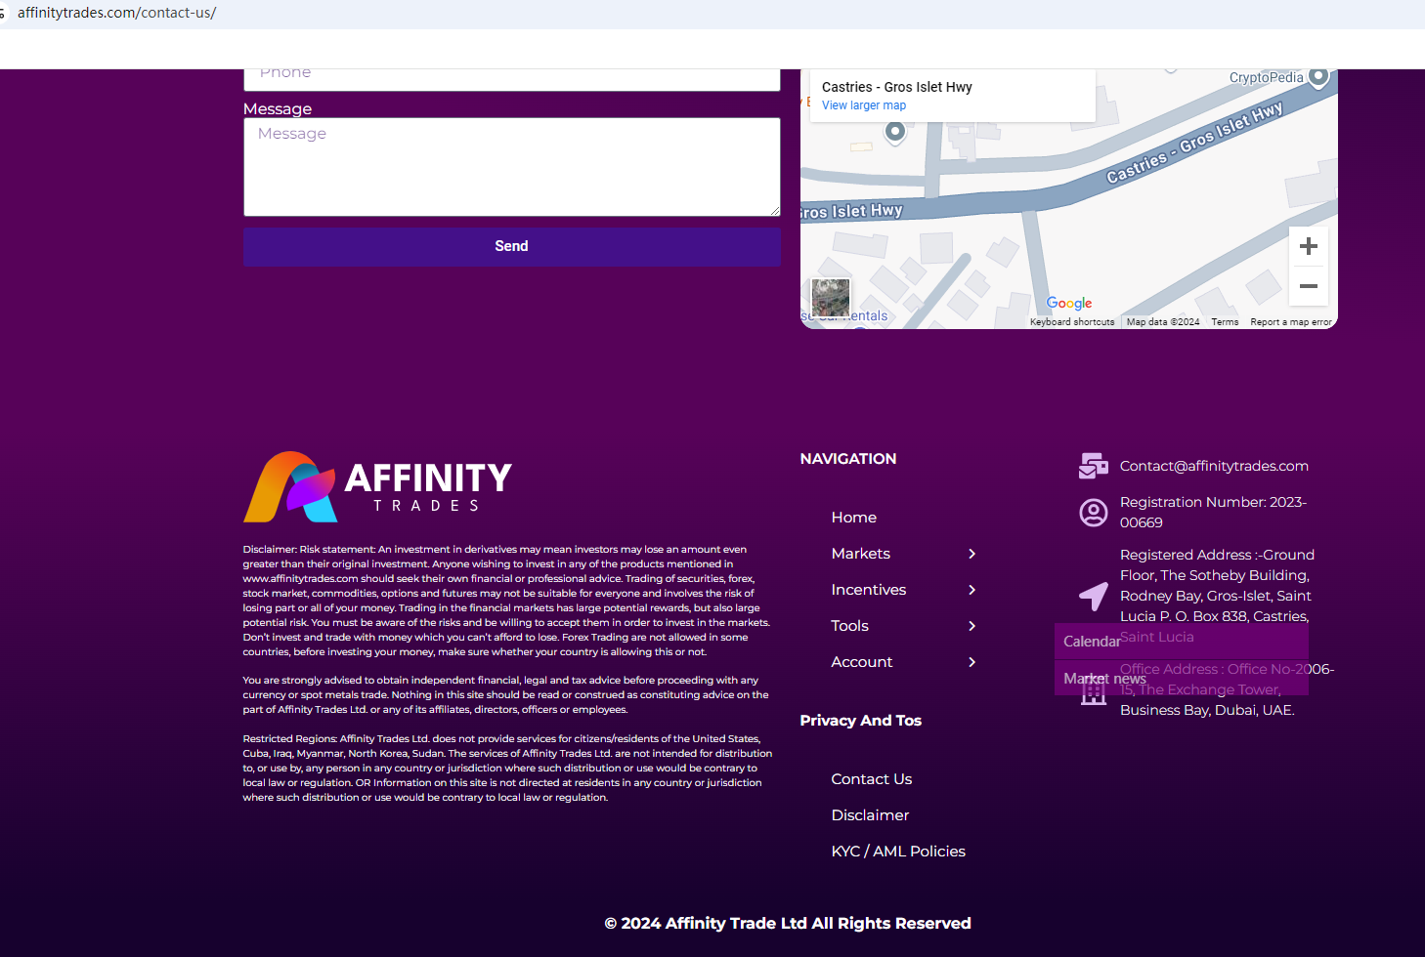
Task: Click the Contact@affinitytrades.com email address
Action: 1214,466
